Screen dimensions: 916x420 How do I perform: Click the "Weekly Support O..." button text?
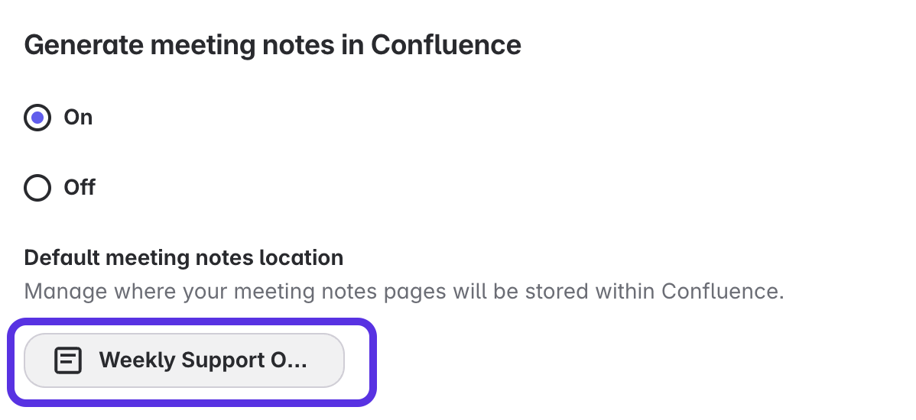pos(203,360)
